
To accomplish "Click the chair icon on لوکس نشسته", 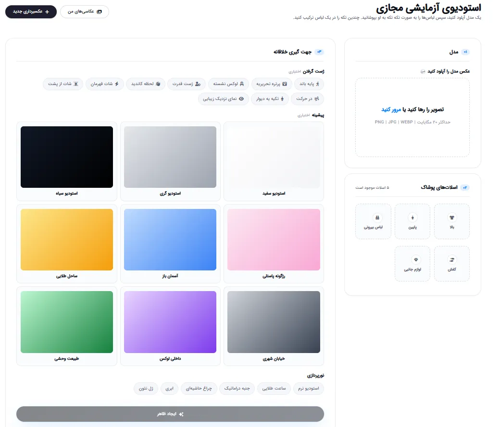I will click(241, 84).
